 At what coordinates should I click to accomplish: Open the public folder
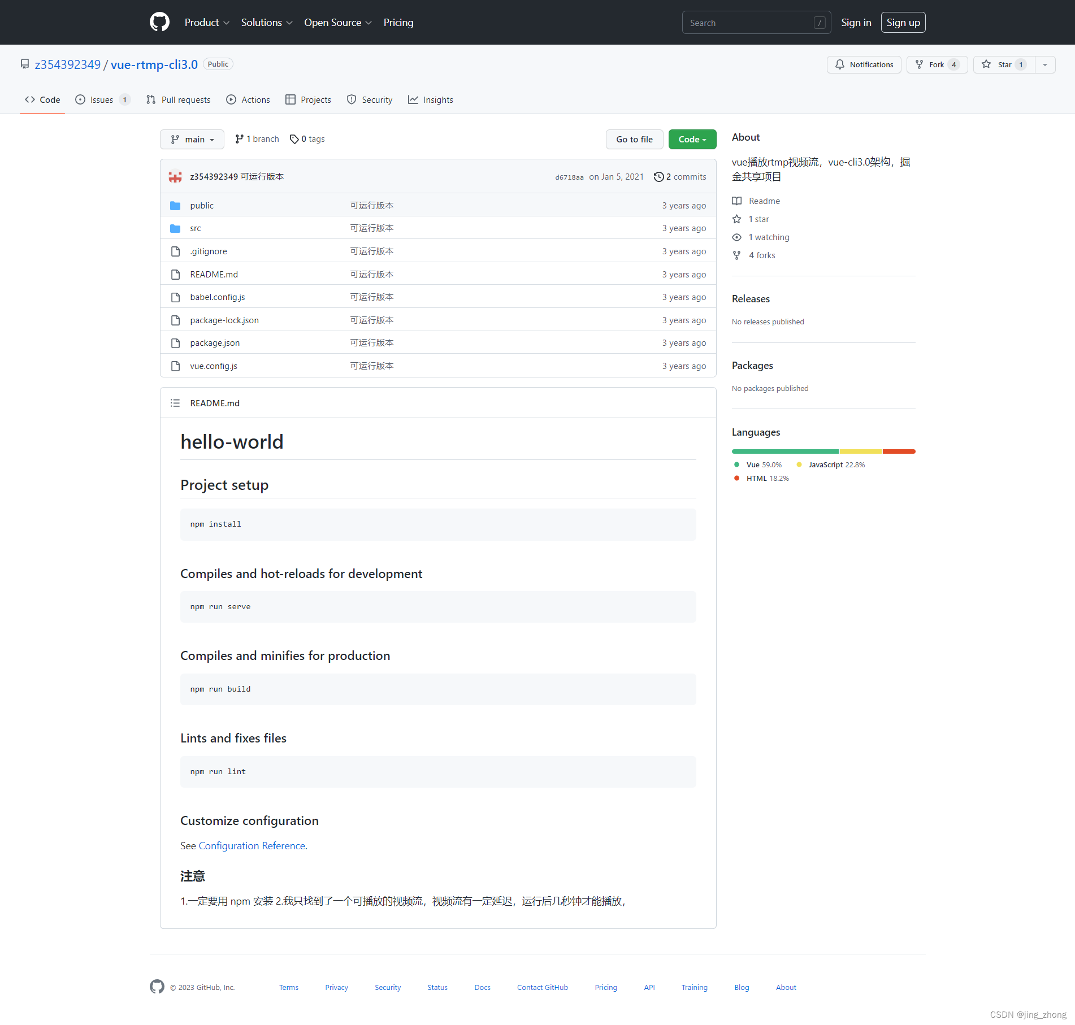[202, 205]
